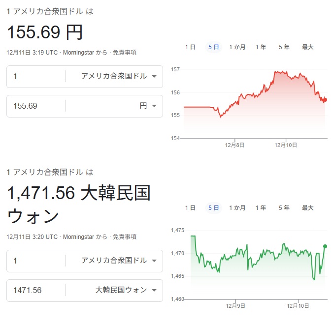Select the 1日 range on yen chart
332x324 pixels.
(x=190, y=47)
